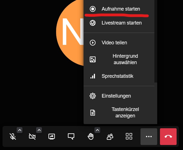Switch to tile view

point(129,137)
